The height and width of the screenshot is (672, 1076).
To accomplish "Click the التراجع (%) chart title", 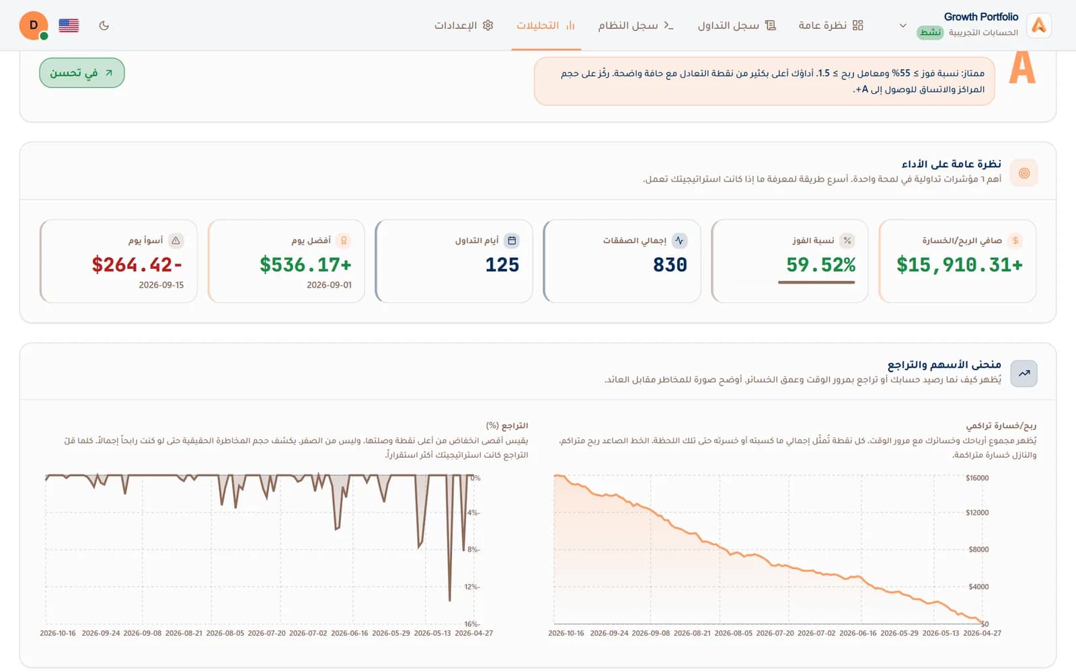I will click(507, 425).
